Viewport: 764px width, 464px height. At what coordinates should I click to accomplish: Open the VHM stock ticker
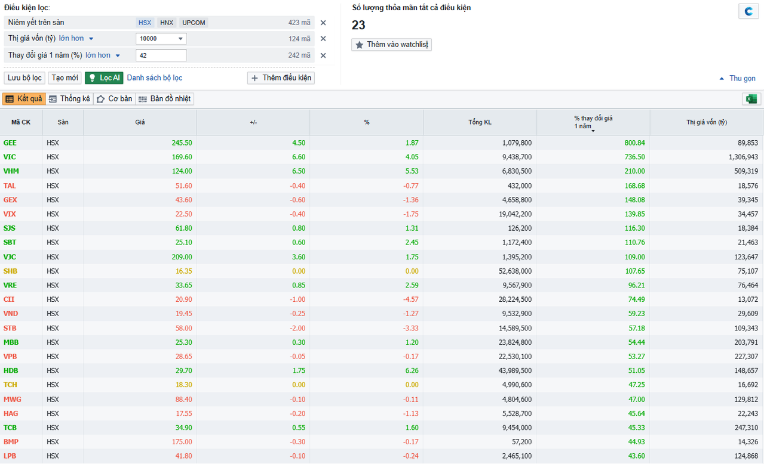[11, 171]
